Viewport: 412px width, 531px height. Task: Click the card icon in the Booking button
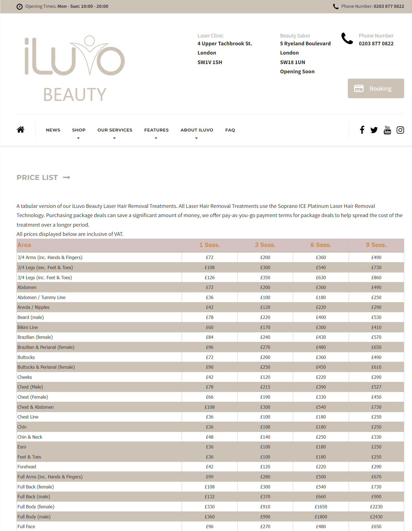coord(359,88)
